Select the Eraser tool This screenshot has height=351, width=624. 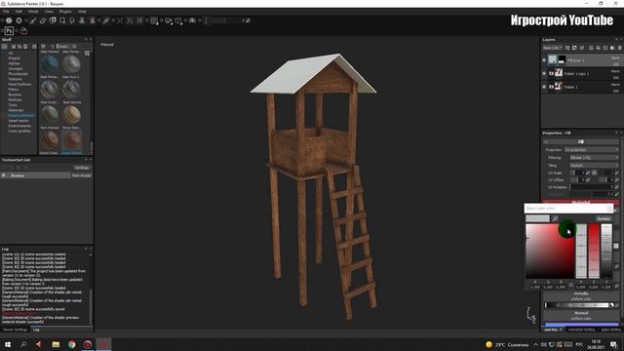[x=43, y=20]
